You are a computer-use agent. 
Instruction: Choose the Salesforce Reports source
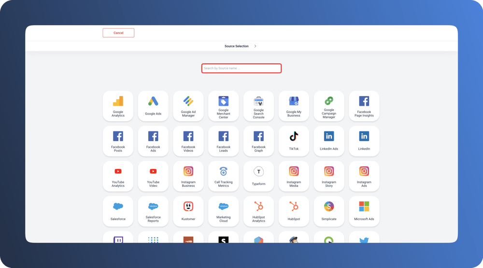(153, 212)
